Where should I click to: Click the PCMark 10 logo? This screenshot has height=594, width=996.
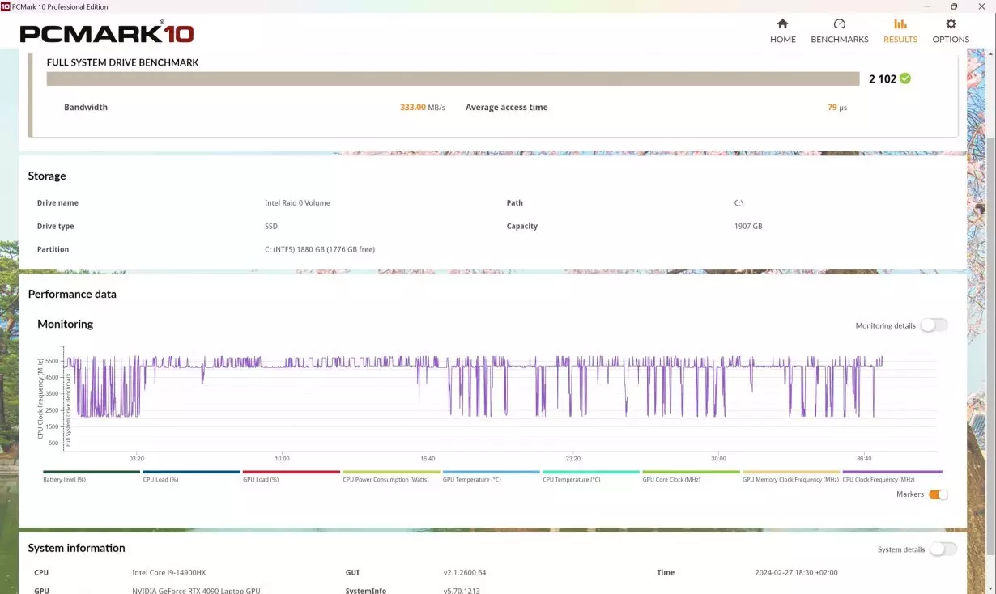click(x=107, y=33)
